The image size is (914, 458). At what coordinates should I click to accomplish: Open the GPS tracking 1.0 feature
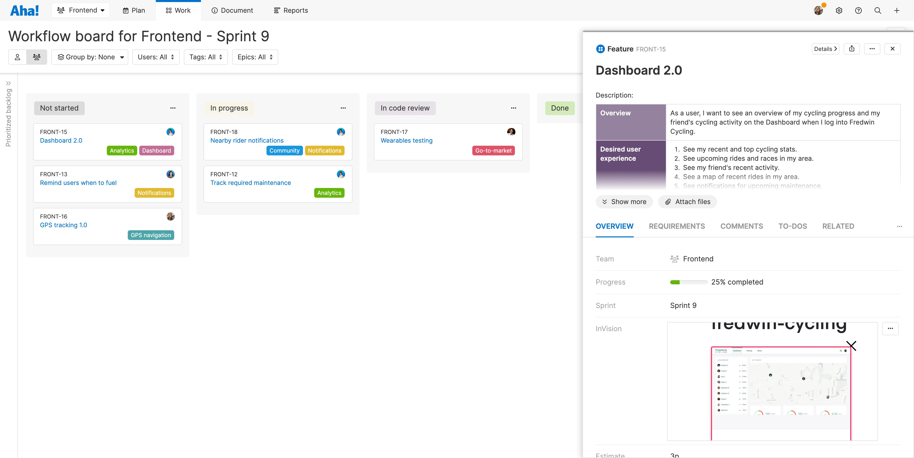[x=64, y=225]
